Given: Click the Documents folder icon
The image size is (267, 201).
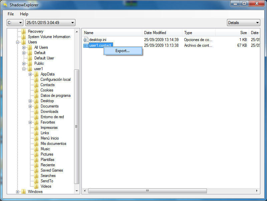Looking at the screenshot, I should point(36,106).
